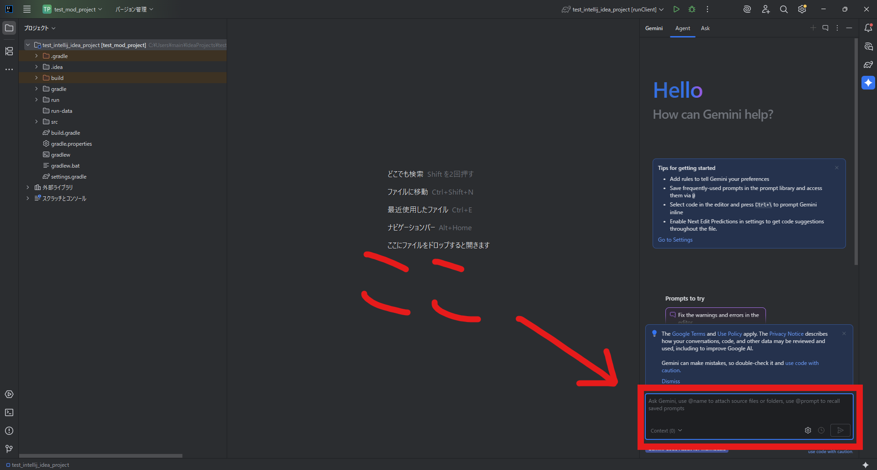
Task: Start debugging with the bug icon
Action: (x=692, y=9)
